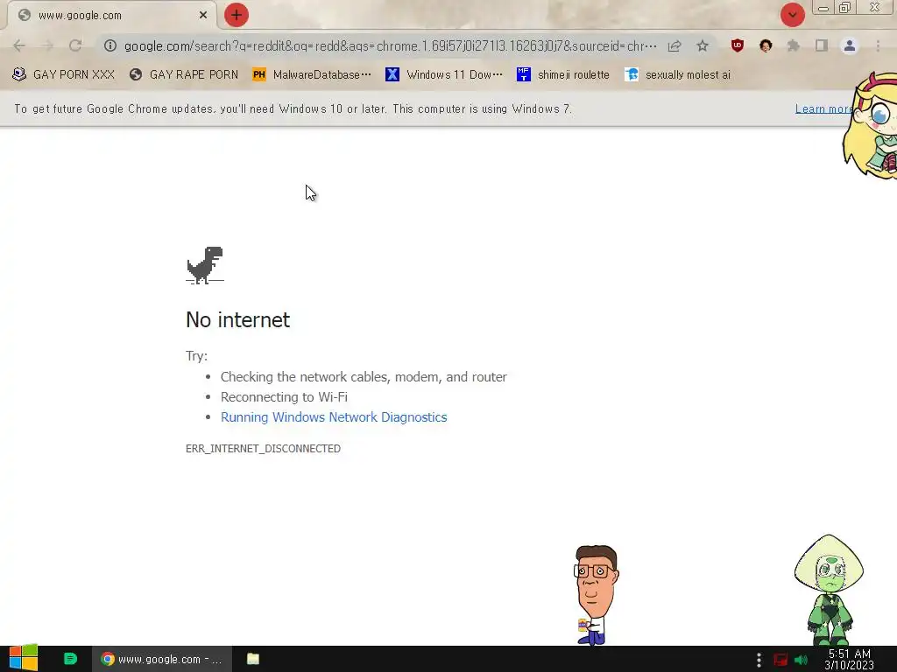The image size is (897, 672).
Task: Open Chrome's three-dot menu
Action: tap(878, 45)
